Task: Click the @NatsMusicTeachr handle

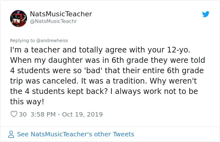Action: (x=53, y=21)
